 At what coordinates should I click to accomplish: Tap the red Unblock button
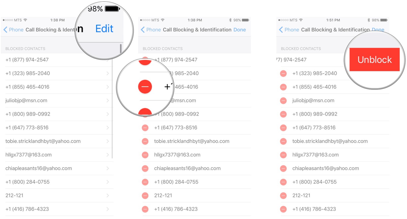click(374, 59)
